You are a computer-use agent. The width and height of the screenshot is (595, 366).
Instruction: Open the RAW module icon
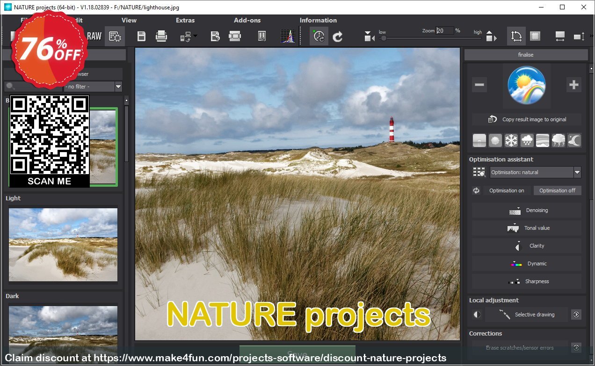94,36
